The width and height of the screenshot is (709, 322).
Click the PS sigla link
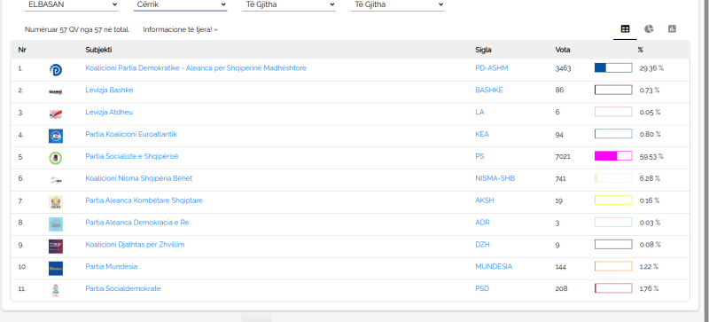(479, 156)
